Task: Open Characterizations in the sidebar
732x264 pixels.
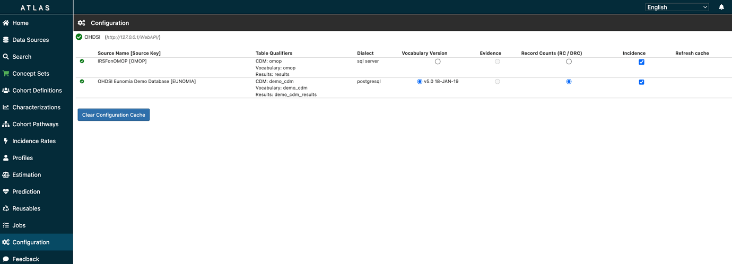Action: 36,107
